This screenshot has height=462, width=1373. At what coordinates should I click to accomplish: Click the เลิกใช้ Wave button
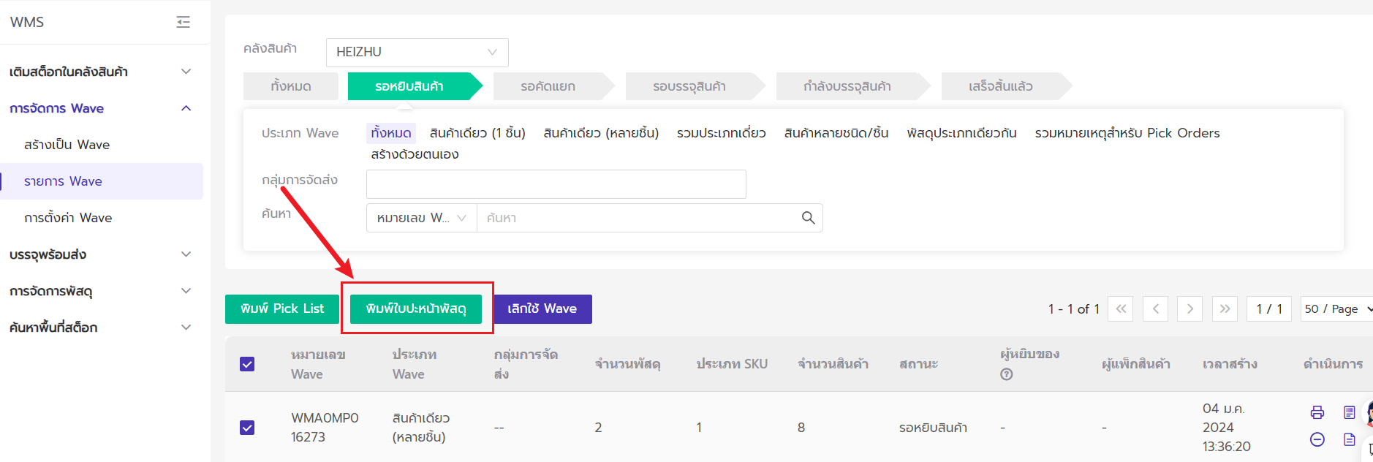[542, 308]
